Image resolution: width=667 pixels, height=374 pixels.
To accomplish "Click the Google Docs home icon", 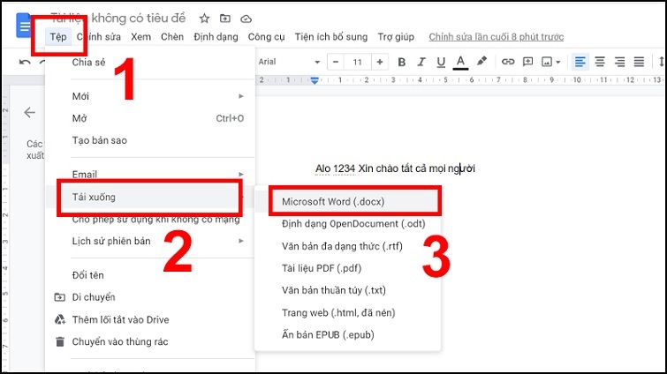I will click(x=23, y=26).
